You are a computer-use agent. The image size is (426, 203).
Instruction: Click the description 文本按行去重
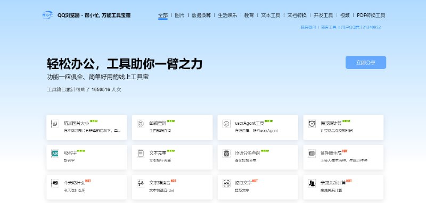point(160,160)
